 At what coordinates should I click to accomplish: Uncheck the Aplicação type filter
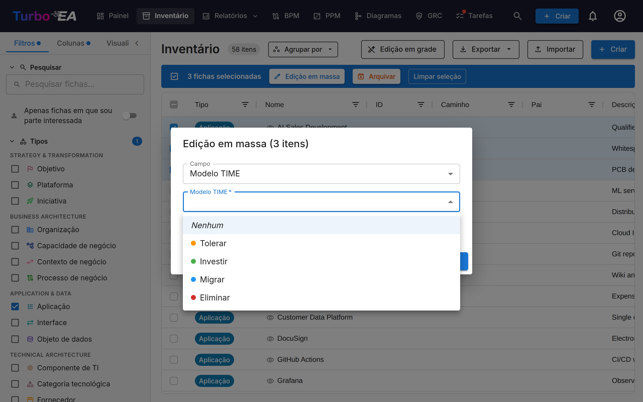pos(15,307)
